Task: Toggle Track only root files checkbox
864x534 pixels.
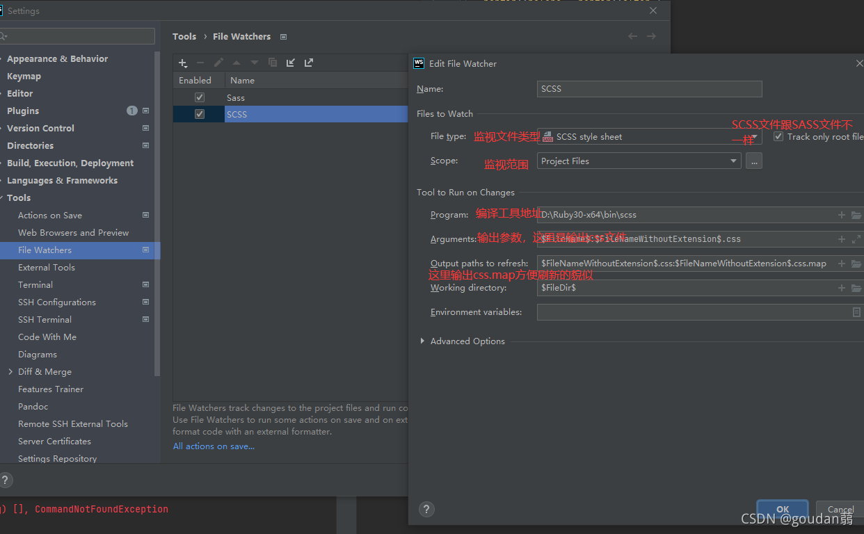Action: click(x=778, y=136)
